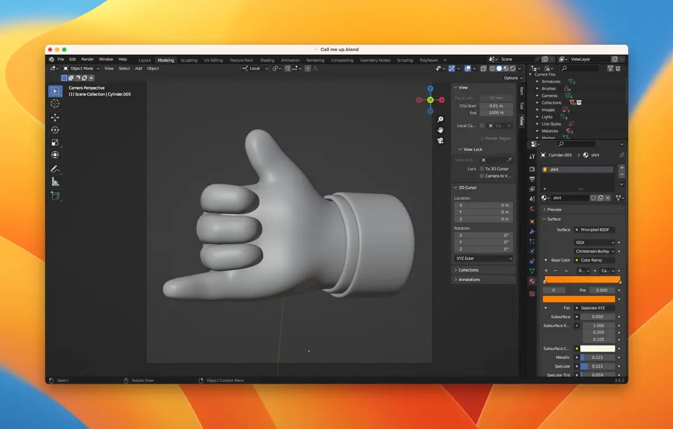This screenshot has width=673, height=429.
Task: Click the Options button above the View panel
Action: point(511,78)
